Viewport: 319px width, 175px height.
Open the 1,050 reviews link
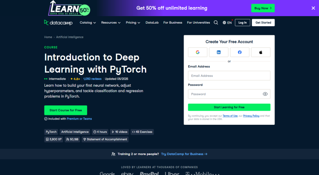coord(92,79)
